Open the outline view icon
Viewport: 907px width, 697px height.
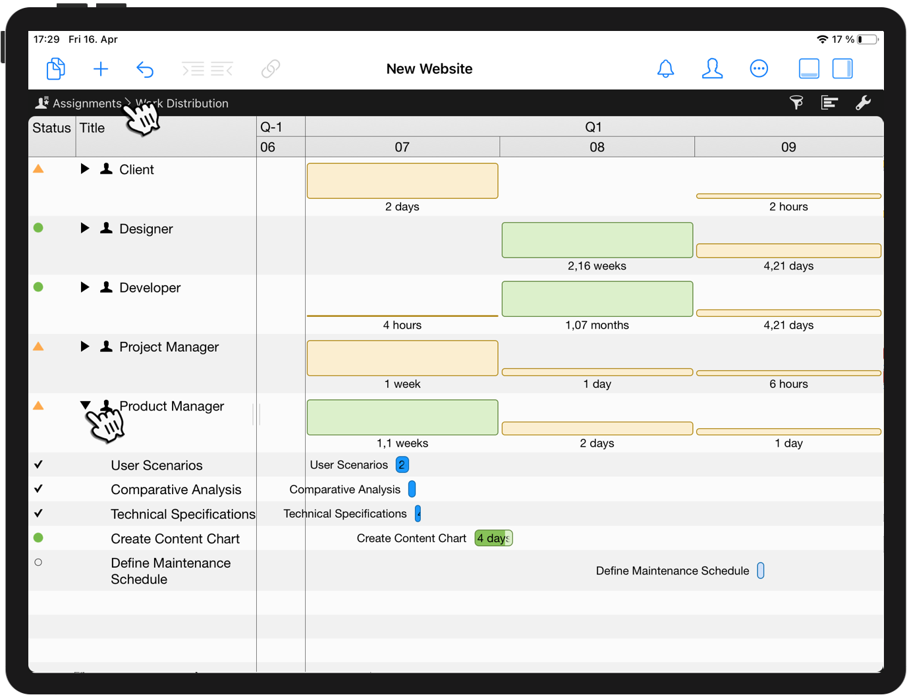[829, 103]
